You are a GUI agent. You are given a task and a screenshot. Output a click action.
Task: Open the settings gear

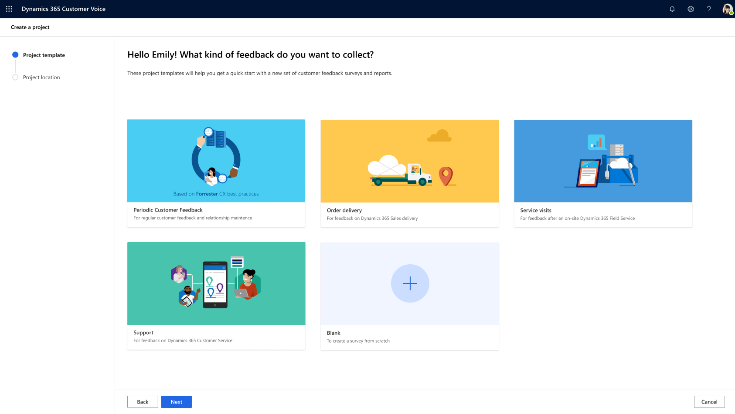pos(691,9)
